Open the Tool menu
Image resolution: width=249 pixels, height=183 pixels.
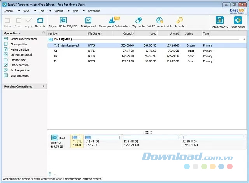tap(42, 11)
